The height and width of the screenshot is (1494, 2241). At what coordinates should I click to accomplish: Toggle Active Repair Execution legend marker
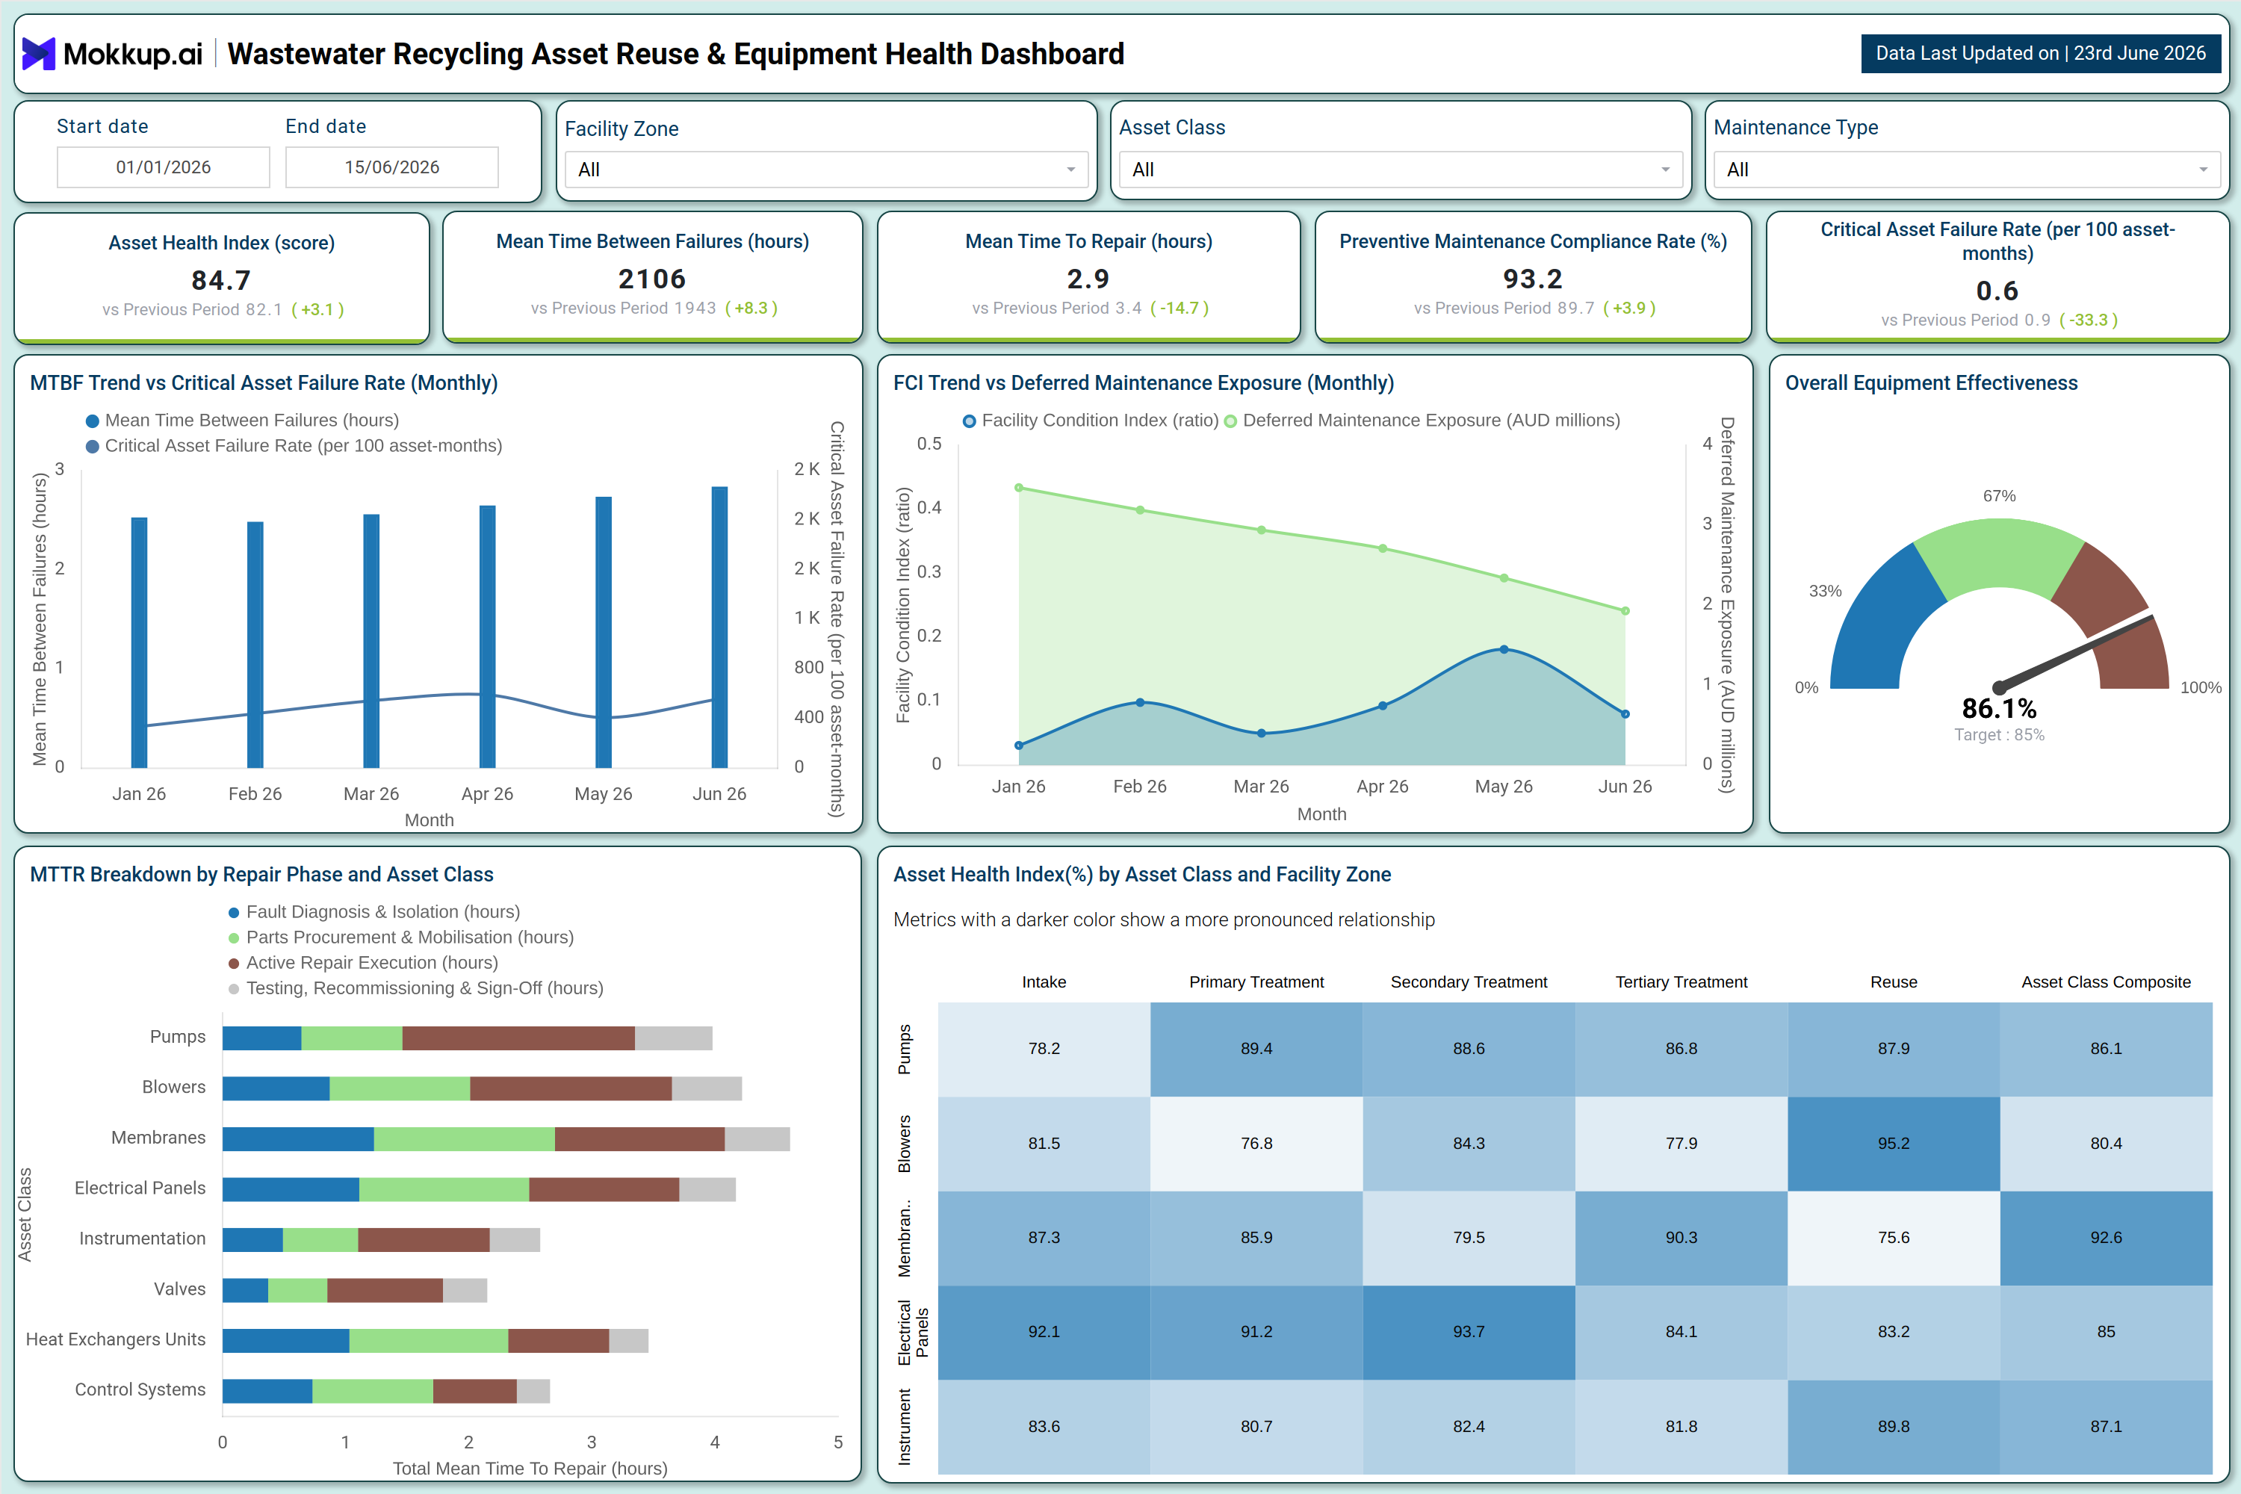click(233, 964)
